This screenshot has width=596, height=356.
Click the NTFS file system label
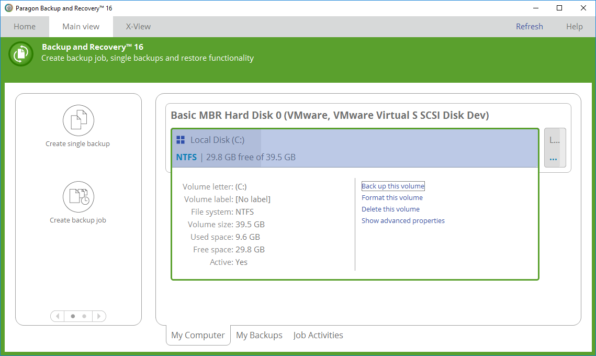186,157
